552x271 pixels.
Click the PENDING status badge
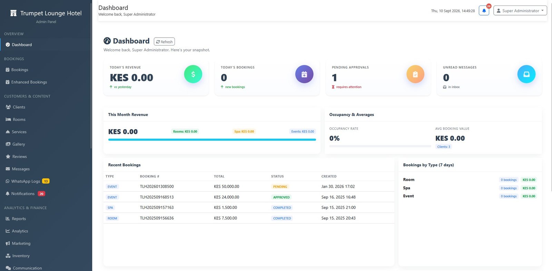coord(280,187)
